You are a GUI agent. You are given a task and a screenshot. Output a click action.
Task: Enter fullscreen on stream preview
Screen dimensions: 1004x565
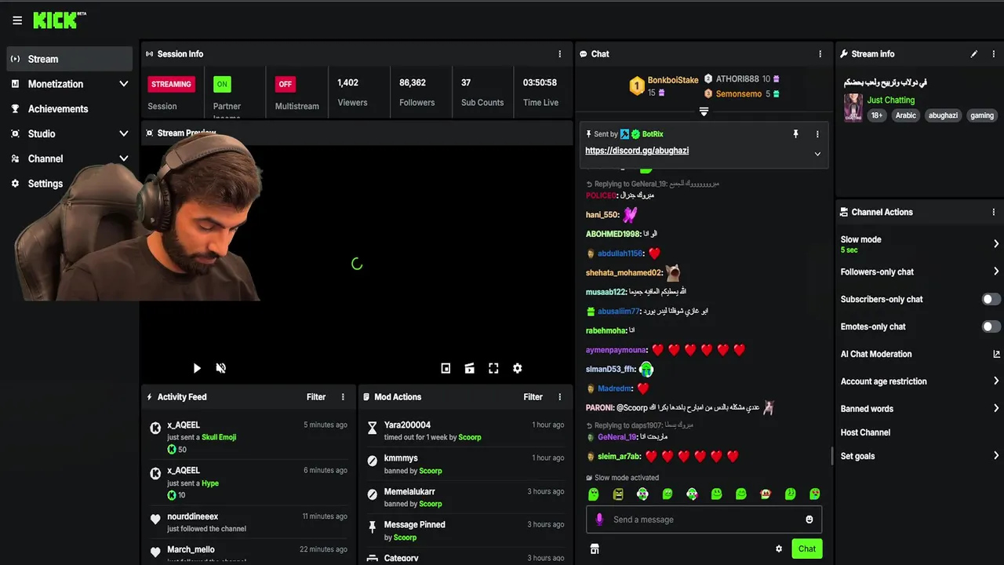(493, 368)
